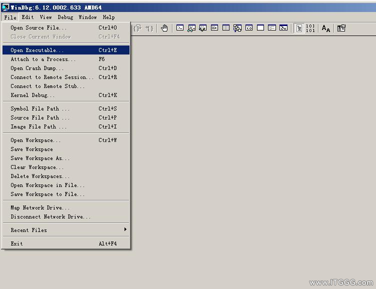Screen dimensions: 376x289
Task: Choose Open Workspace entry
Action: 66,140
